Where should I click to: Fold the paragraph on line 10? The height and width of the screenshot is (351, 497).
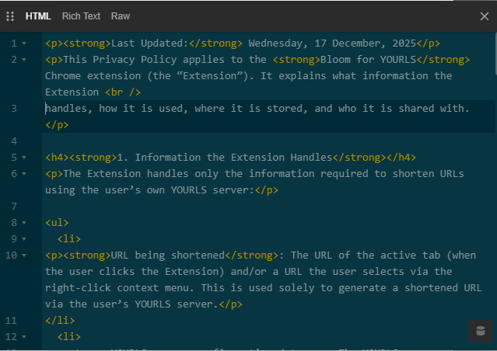click(25, 255)
